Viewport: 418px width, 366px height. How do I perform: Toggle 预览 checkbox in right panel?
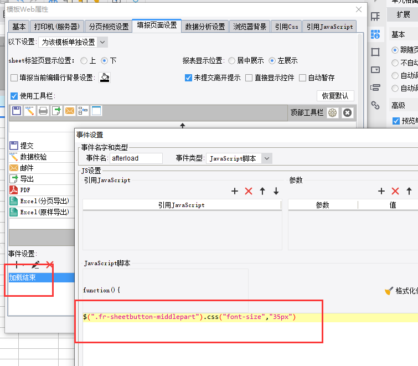[x=396, y=121]
